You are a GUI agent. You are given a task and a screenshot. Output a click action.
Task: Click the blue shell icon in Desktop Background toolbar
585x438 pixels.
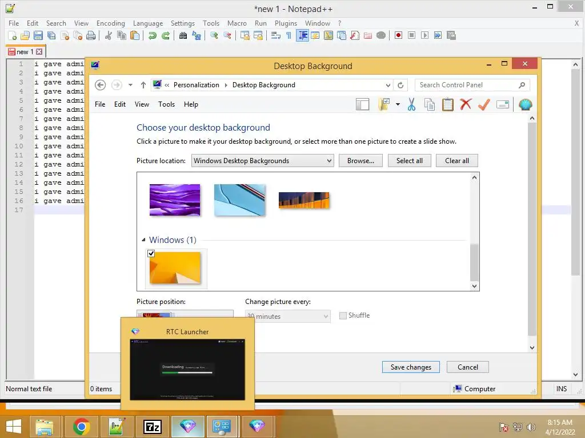[526, 105]
